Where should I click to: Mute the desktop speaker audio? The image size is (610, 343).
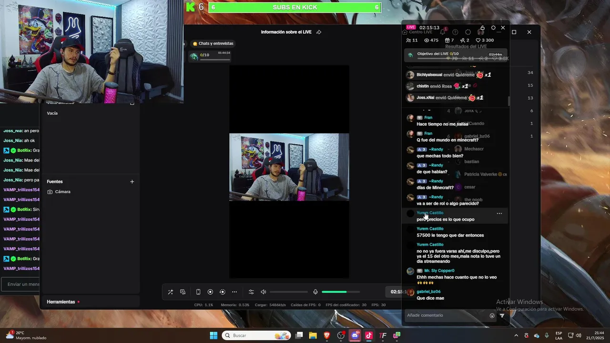click(x=264, y=292)
